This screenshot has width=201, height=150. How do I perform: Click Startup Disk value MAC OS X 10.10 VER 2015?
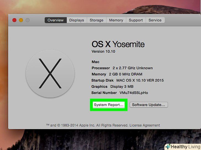point(140,80)
